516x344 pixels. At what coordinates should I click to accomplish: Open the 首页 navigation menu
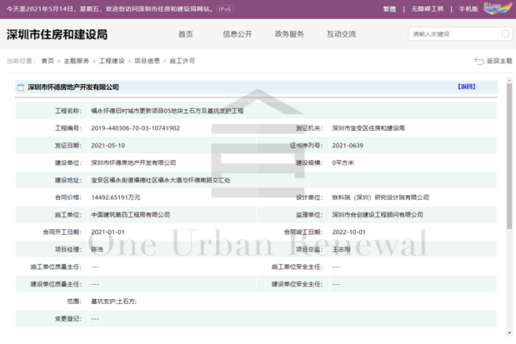186,34
